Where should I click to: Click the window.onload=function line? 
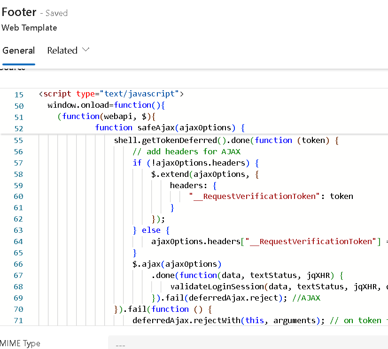pos(106,105)
